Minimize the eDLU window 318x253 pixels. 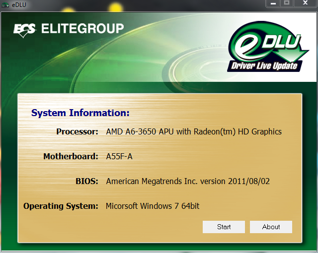[272, 3]
